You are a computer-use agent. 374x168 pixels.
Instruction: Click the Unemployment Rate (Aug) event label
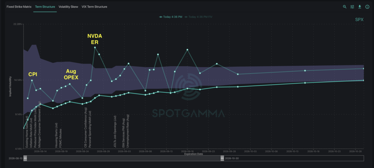[128, 131]
